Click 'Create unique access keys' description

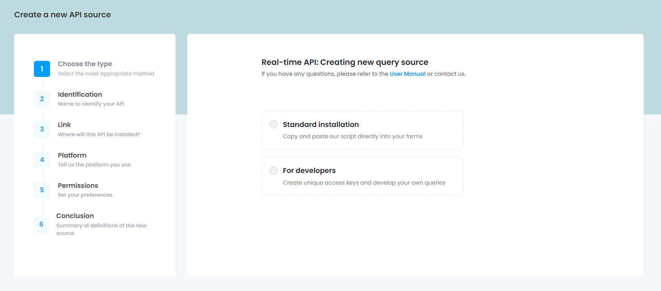[x=364, y=183]
